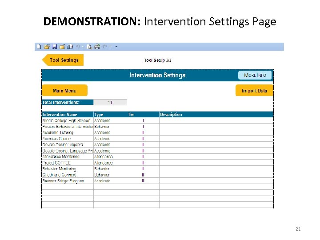The image size is (320, 240).
Task: Click Description cell for Project COFFEE row
Action: click(x=216, y=163)
